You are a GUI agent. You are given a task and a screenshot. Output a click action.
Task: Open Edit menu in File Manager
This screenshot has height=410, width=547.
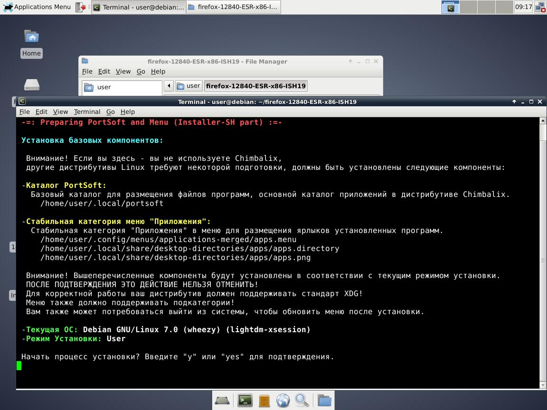[104, 72]
